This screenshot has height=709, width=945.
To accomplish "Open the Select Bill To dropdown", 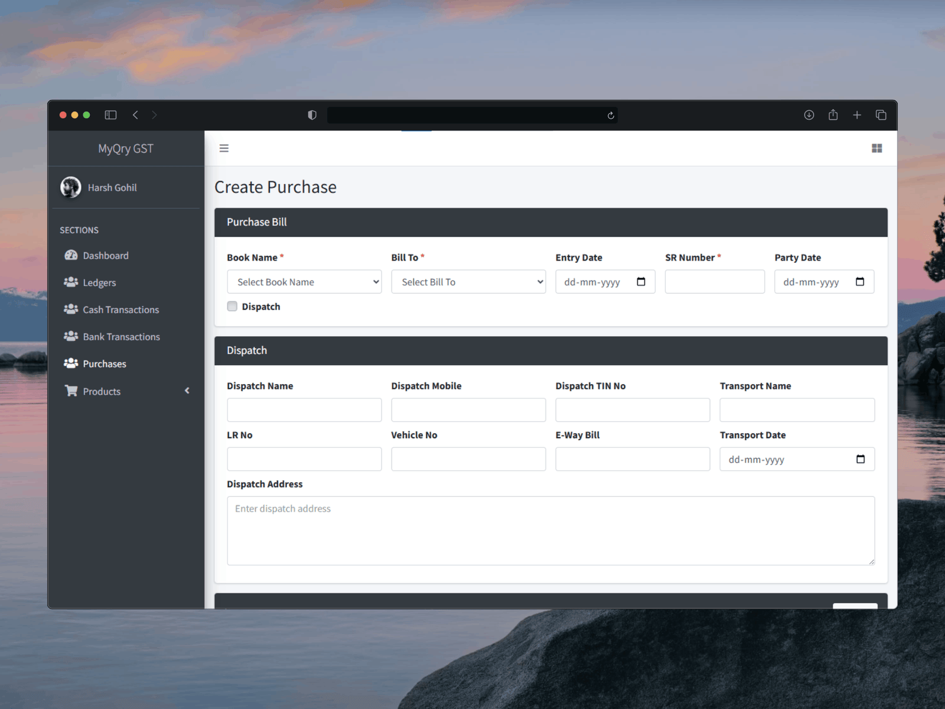I will pos(468,282).
